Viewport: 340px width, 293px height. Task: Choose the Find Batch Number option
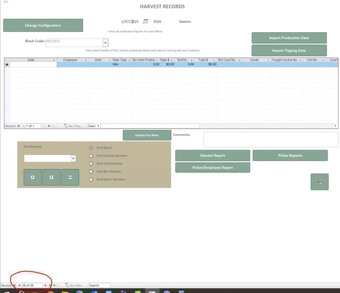click(91, 179)
